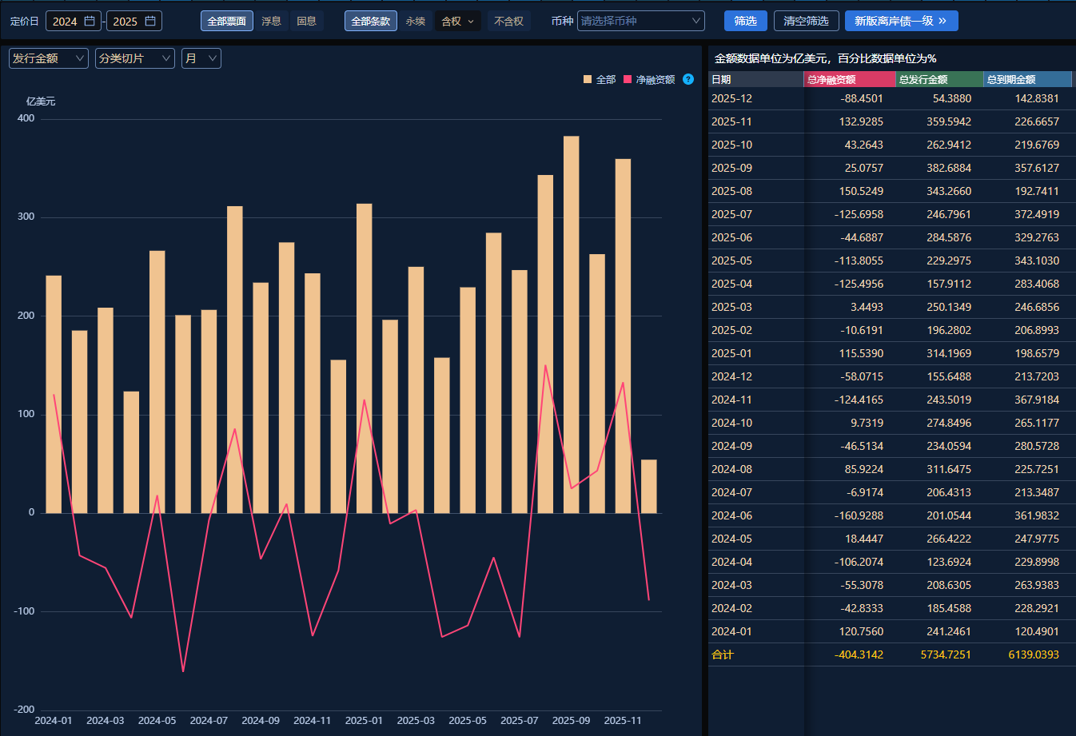Viewport: 1076px width, 736px height.
Task: Click the blue help question mark icon
Action: click(688, 79)
